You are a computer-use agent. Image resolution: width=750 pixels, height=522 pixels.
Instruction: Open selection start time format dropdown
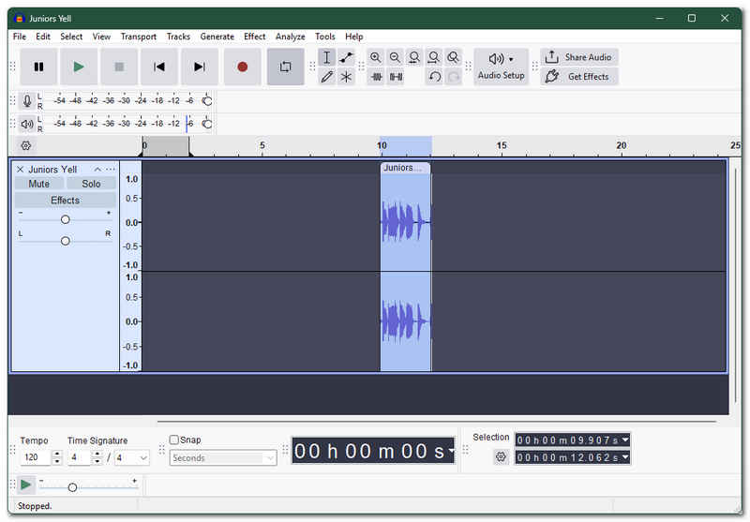click(x=625, y=440)
